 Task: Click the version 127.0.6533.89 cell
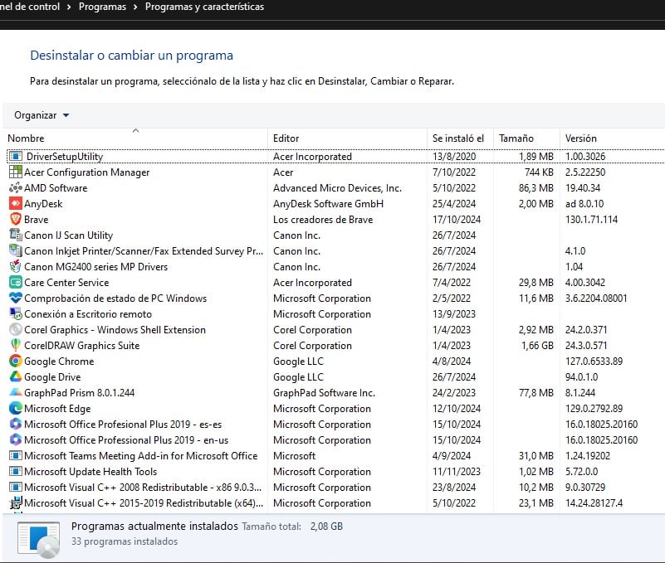click(x=594, y=362)
